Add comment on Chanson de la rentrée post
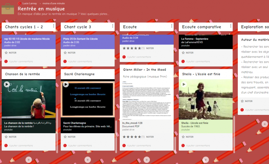 (21, 145)
